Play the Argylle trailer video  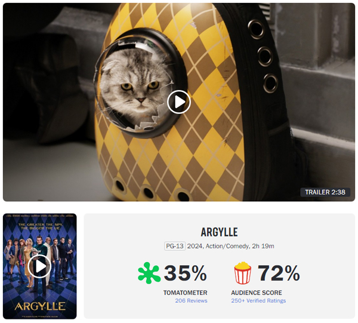(179, 102)
